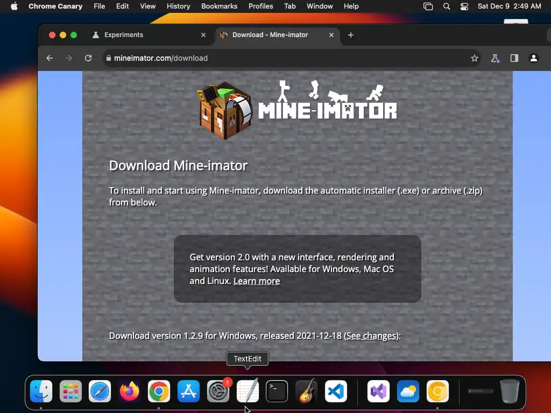Open System Settings with notification badge
Image resolution: width=551 pixels, height=413 pixels.
(218, 391)
